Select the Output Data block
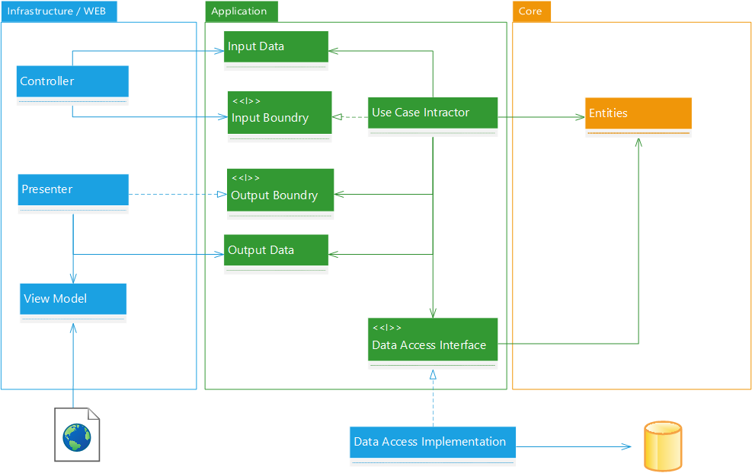This screenshot has height=473, width=752. 275,249
